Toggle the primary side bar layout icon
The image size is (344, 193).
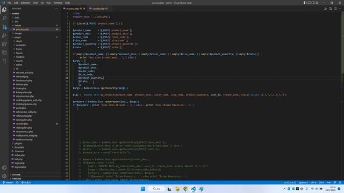coord(305,3)
